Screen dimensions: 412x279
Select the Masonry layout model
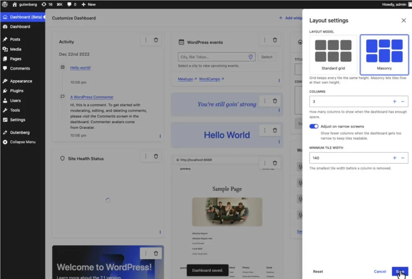384,55
